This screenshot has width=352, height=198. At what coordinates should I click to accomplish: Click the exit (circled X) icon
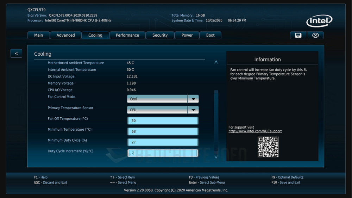[x=315, y=35]
